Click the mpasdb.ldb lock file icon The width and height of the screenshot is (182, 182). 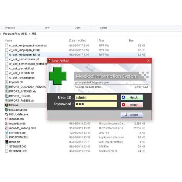point(7,119)
